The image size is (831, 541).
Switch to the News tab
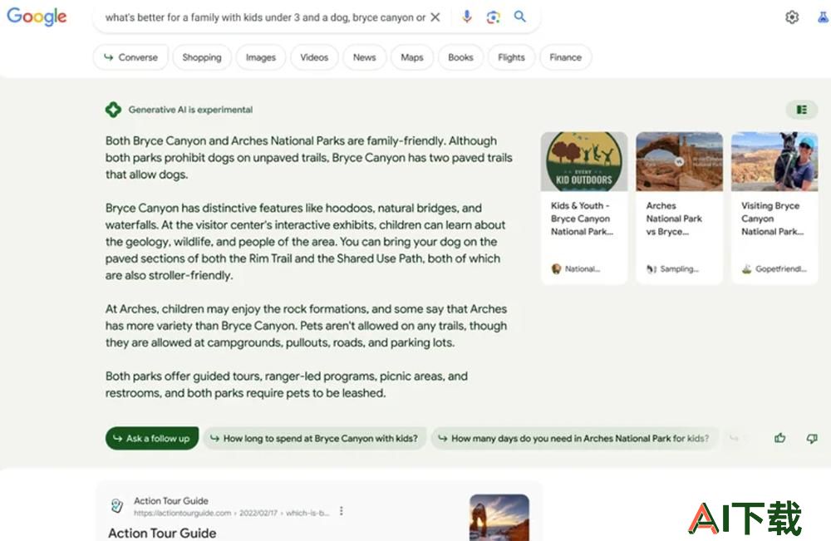365,57
